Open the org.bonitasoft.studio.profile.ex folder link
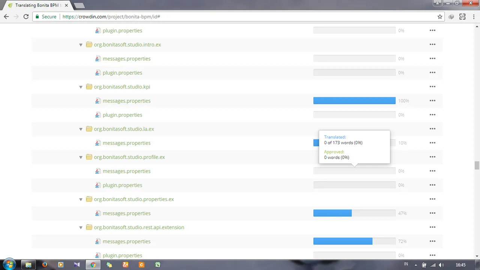Screen dimensions: 480x270 click(x=129, y=157)
